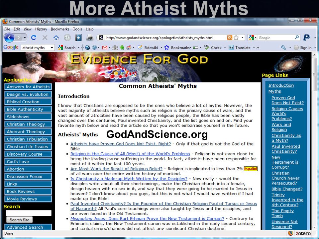Click the building icon on Google Toolbar
Screen dimensions: 319x239
(x=115, y=47)
